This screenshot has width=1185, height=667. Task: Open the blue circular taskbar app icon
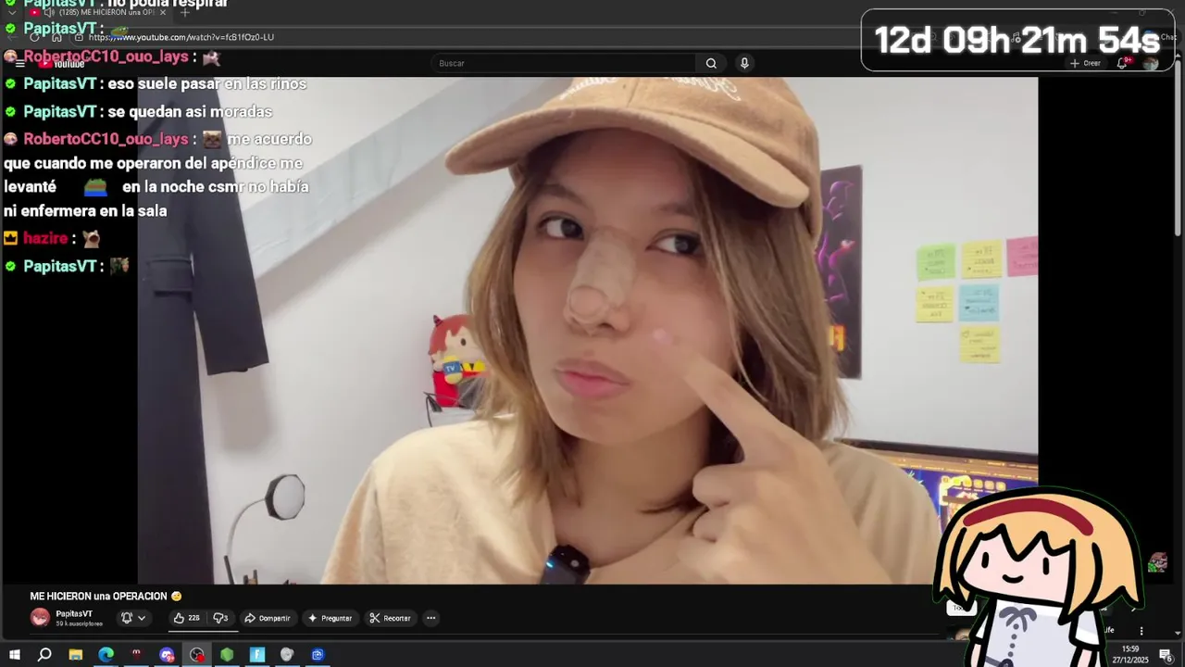click(x=318, y=655)
